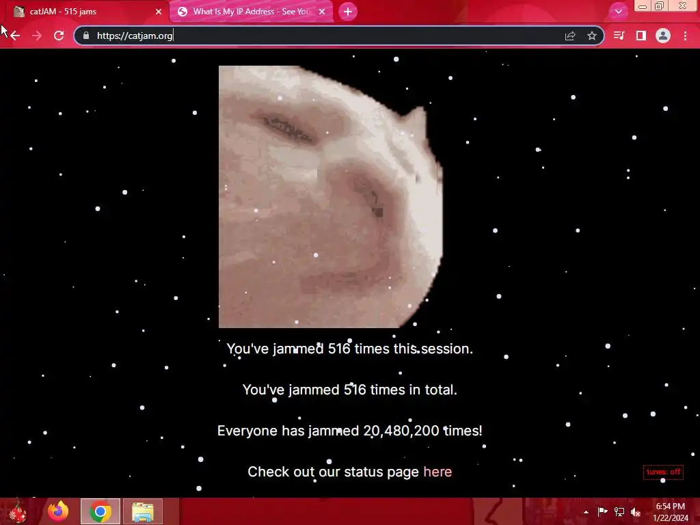The height and width of the screenshot is (525, 700).
Task: Click the Chrome taskbar icon
Action: tap(100, 511)
